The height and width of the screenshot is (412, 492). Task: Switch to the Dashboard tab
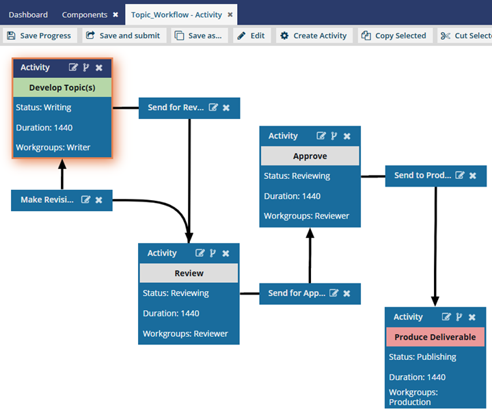point(28,14)
